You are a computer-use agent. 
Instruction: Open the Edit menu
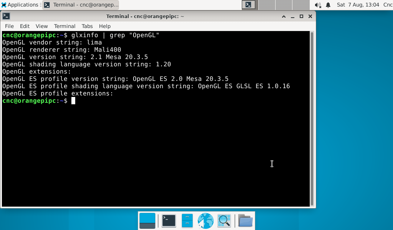(25, 26)
